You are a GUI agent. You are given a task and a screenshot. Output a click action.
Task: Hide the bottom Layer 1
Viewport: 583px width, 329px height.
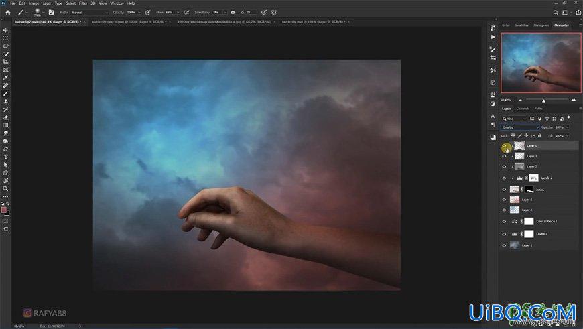pyautogui.click(x=504, y=245)
